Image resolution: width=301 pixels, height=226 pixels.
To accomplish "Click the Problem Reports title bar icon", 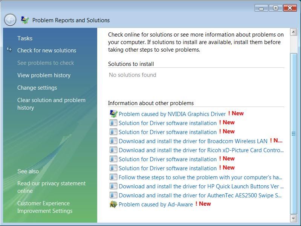I will coord(25,20).
